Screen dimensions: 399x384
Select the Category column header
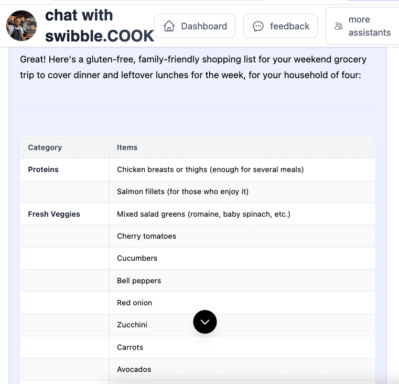(x=45, y=147)
